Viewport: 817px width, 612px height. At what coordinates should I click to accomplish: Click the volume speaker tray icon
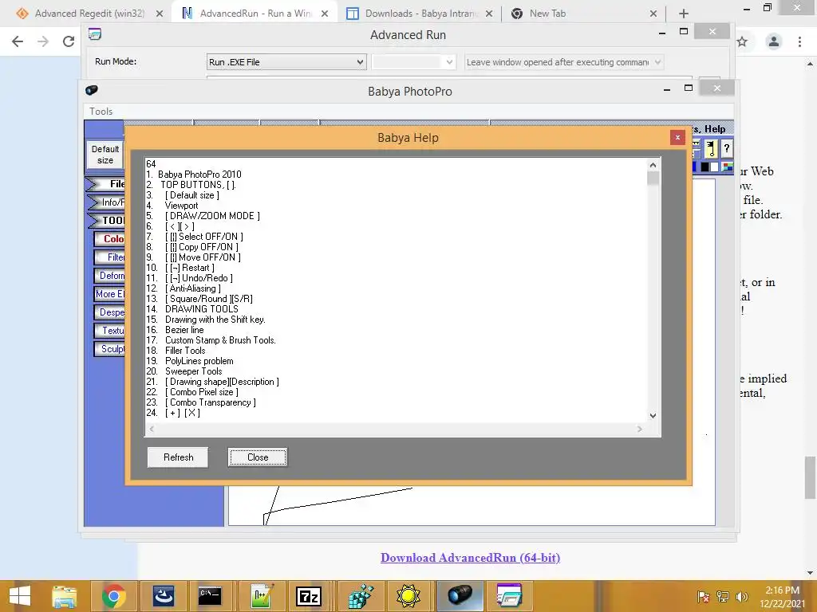pos(741,596)
